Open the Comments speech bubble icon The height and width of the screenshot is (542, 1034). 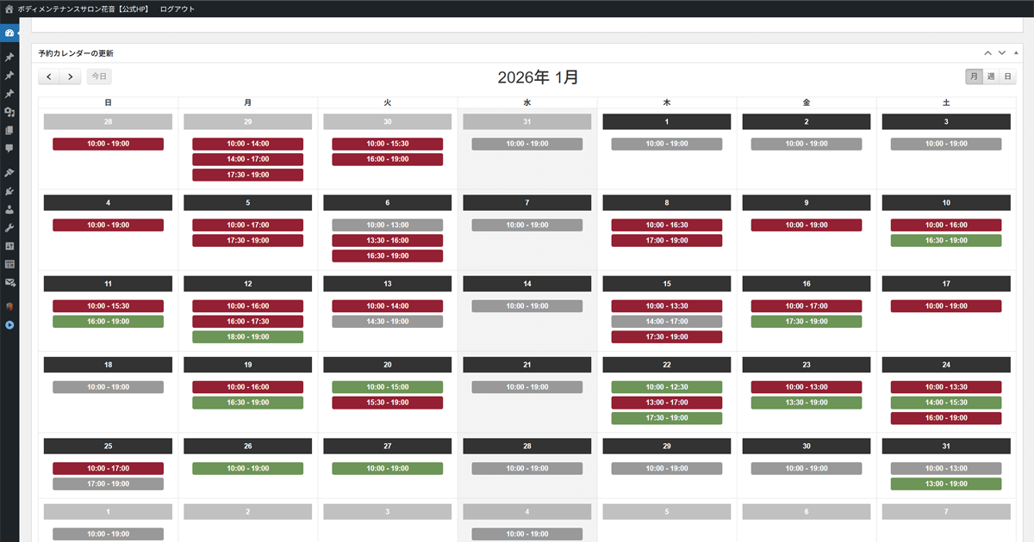(9, 149)
